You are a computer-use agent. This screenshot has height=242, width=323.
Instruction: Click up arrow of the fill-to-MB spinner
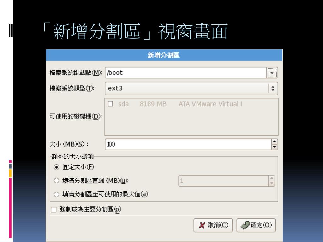click(x=272, y=178)
